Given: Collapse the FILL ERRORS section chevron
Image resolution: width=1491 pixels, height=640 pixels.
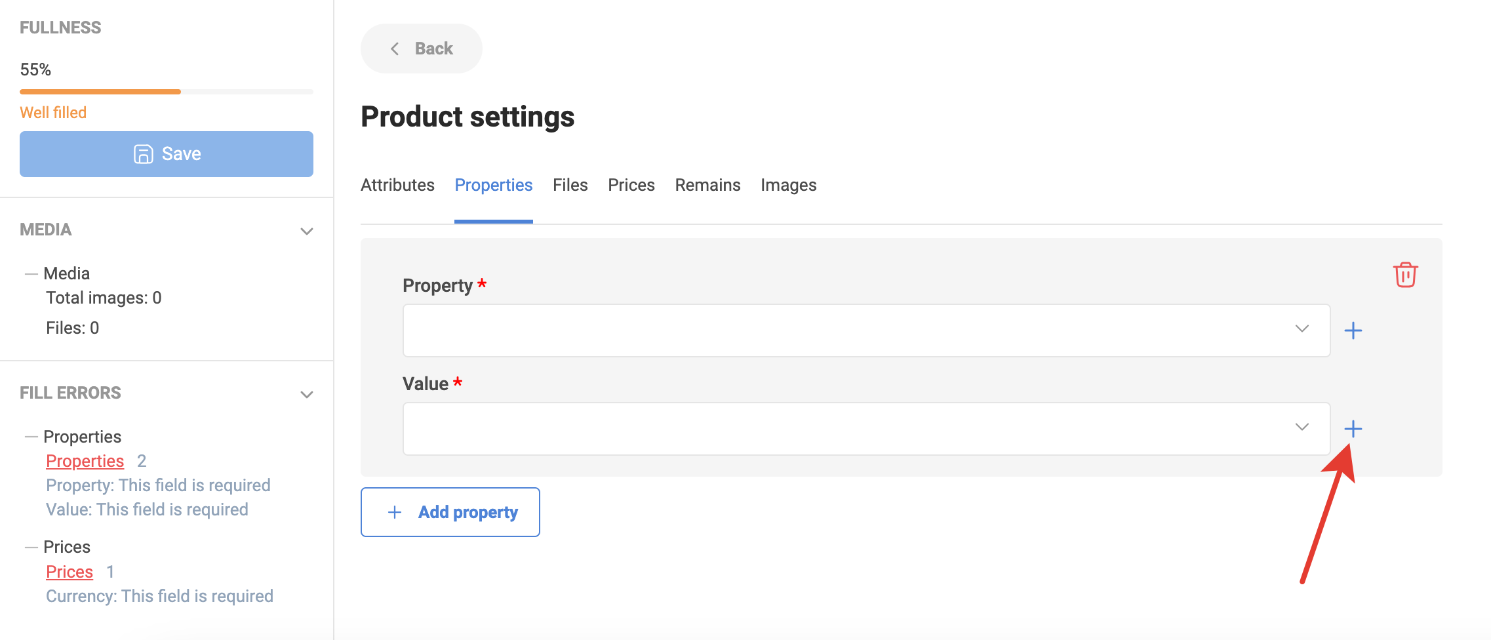Looking at the screenshot, I should pyautogui.click(x=306, y=394).
